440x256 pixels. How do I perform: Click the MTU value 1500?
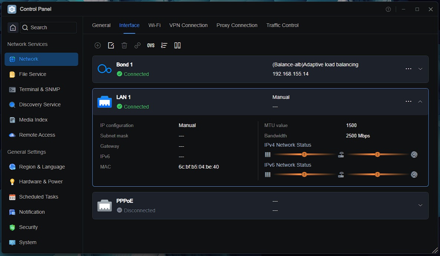(x=351, y=126)
